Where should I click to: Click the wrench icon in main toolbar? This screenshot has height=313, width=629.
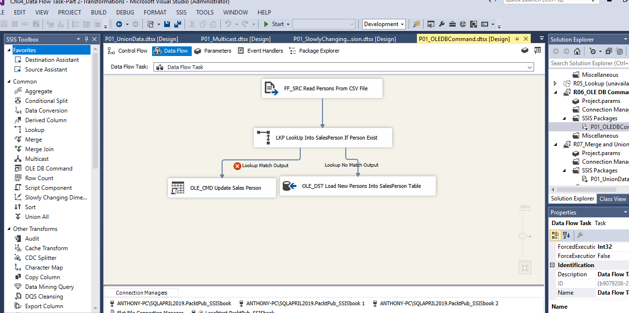pos(442,24)
